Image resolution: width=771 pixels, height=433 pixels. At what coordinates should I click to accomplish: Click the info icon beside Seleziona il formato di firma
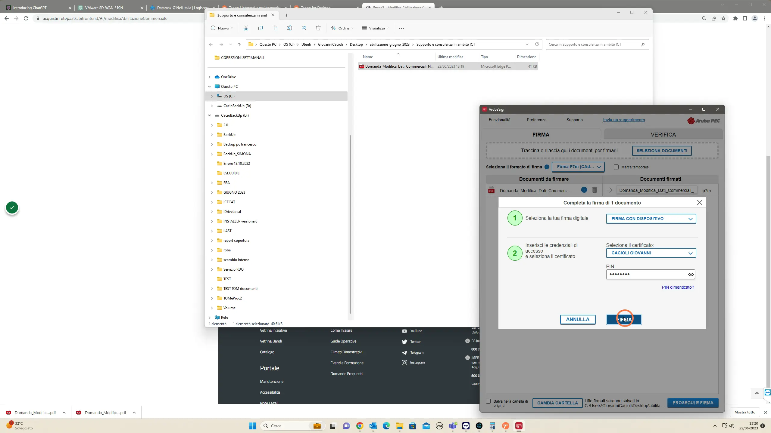click(x=547, y=167)
